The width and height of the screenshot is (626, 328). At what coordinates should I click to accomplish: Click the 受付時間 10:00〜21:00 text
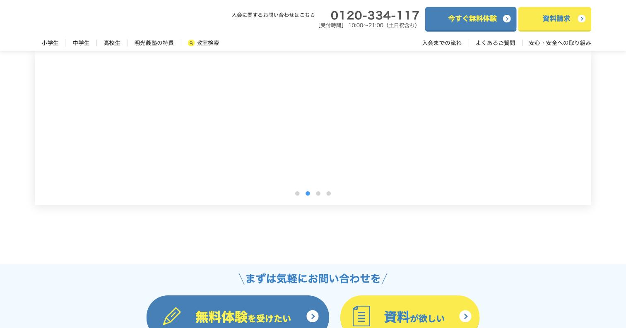point(368,26)
